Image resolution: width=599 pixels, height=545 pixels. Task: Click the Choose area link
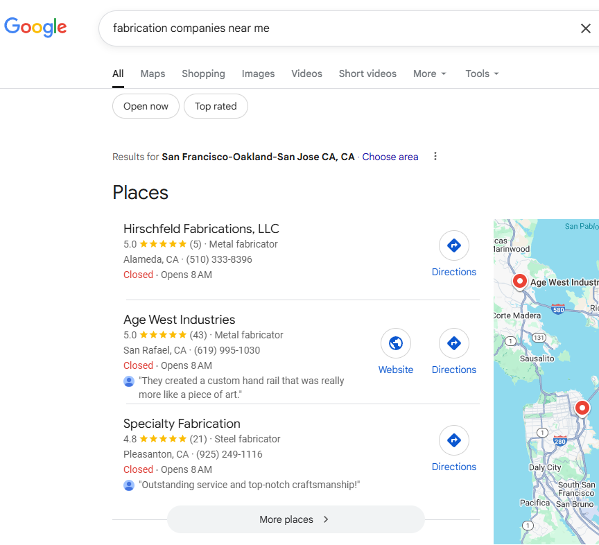coord(390,157)
